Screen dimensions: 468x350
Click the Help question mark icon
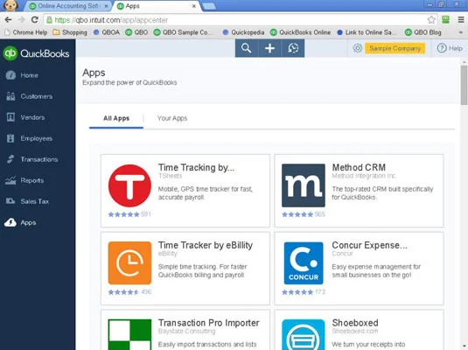tap(442, 48)
